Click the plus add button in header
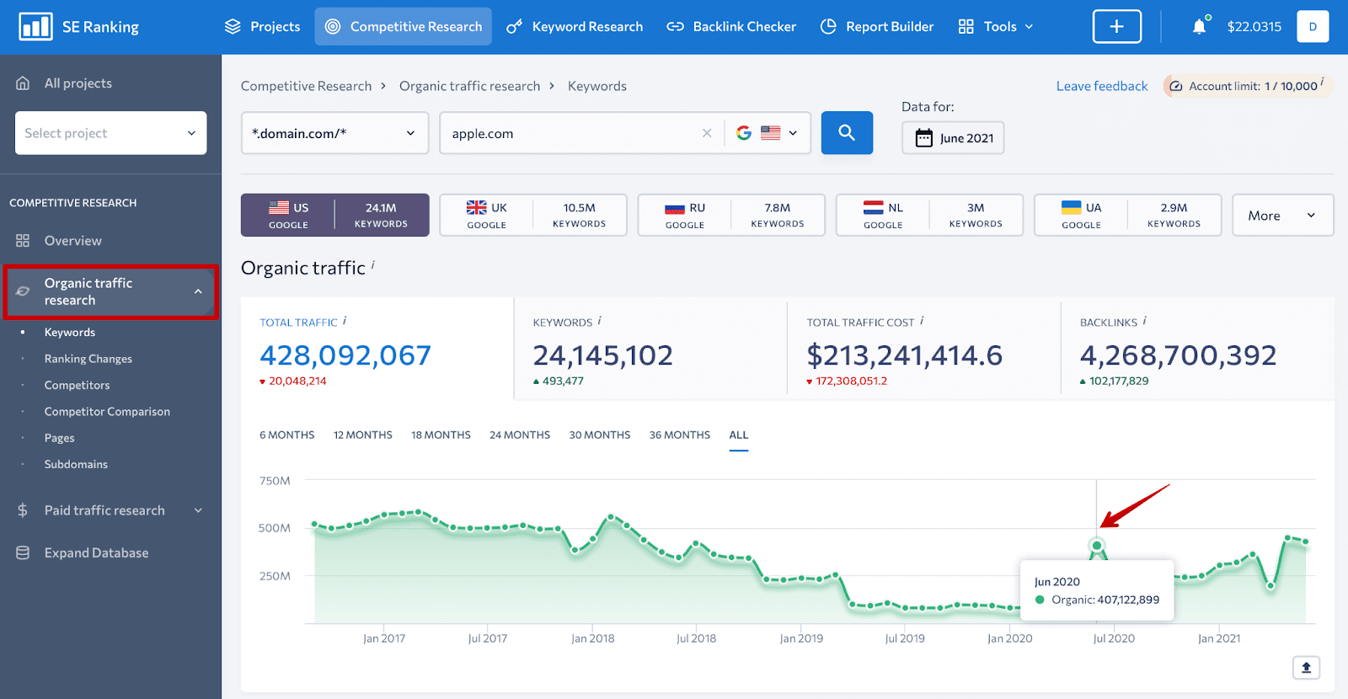The height and width of the screenshot is (699, 1348). tap(1117, 27)
